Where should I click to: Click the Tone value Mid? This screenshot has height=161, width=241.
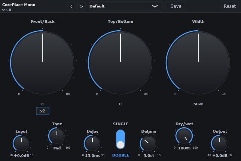pyautogui.click(x=57, y=148)
